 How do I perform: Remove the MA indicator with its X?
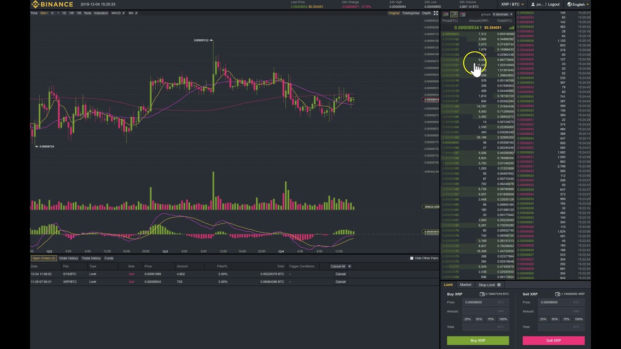(136, 13)
